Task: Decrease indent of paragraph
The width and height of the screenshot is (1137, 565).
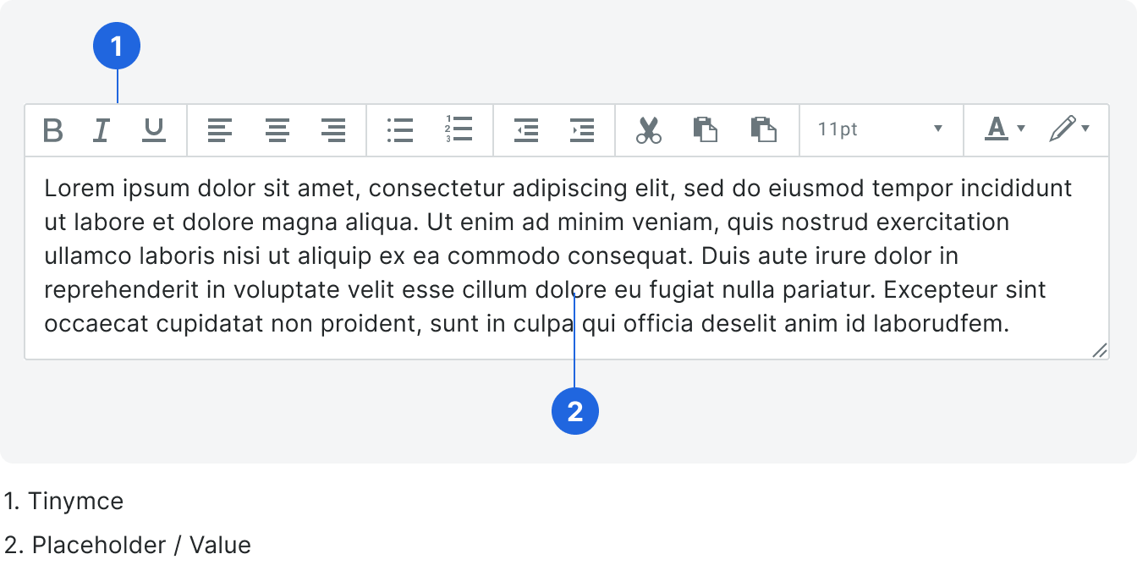Action: [526, 130]
